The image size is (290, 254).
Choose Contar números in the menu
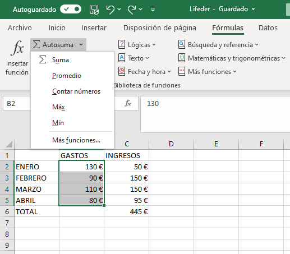point(76,91)
